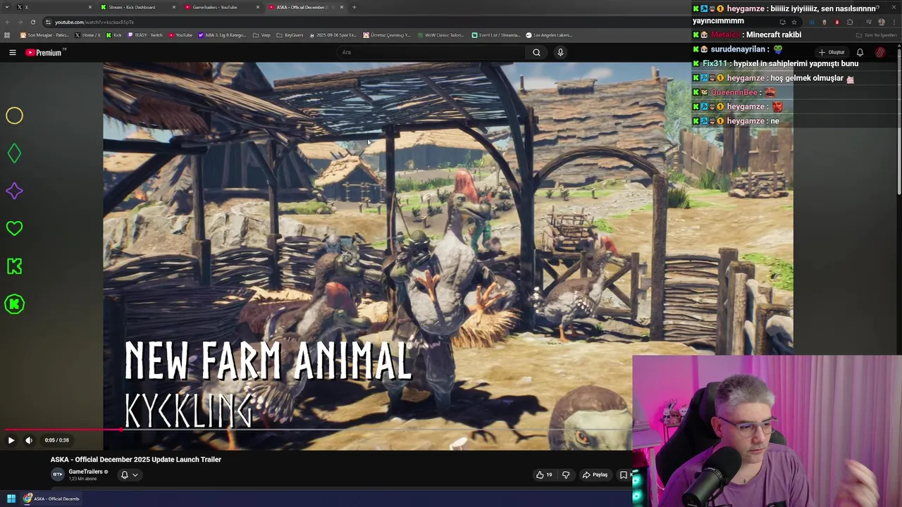The width and height of the screenshot is (902, 507).
Task: Open the GameTrailers channel name link
Action: coord(85,472)
